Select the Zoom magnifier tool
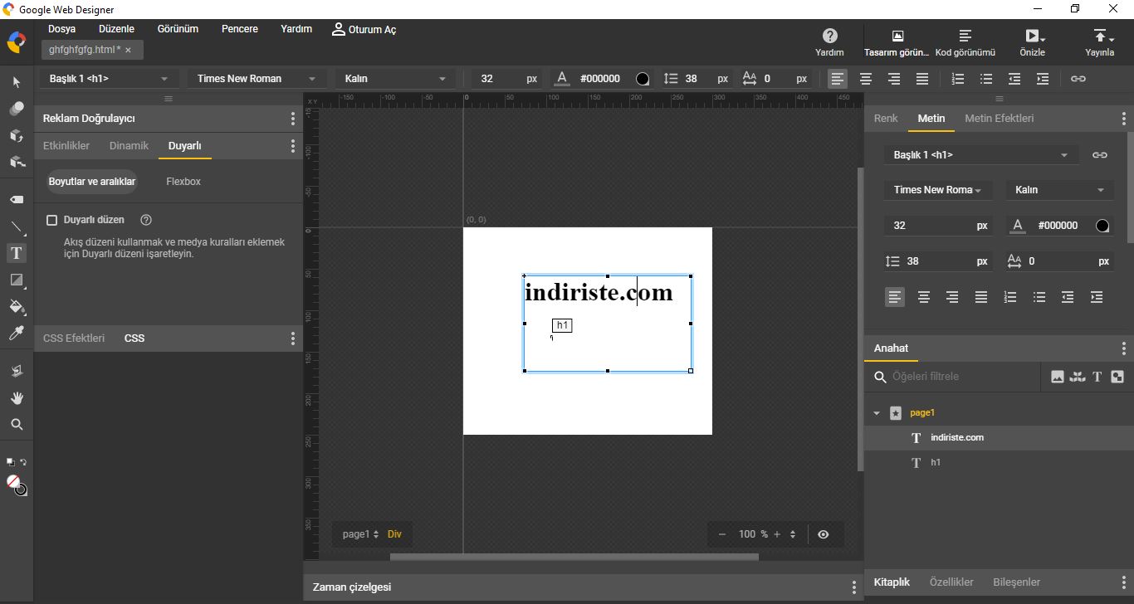 16,425
